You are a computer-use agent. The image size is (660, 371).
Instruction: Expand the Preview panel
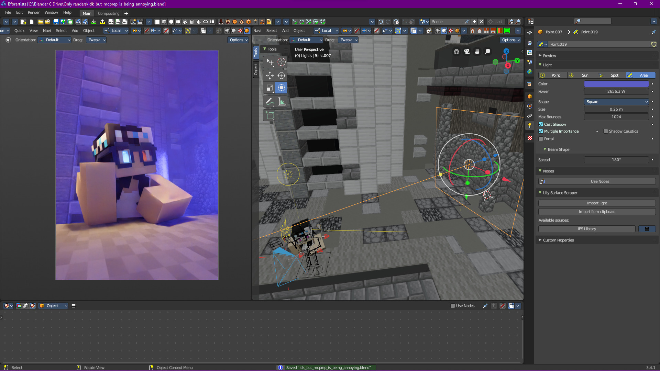click(549, 56)
